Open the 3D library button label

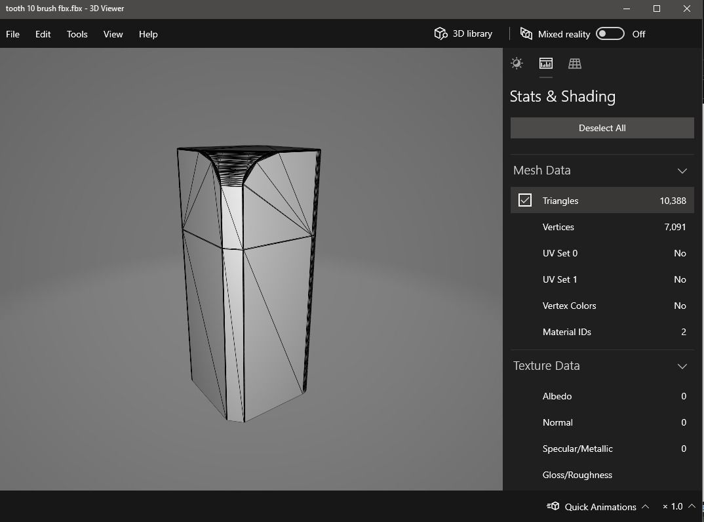coord(473,33)
